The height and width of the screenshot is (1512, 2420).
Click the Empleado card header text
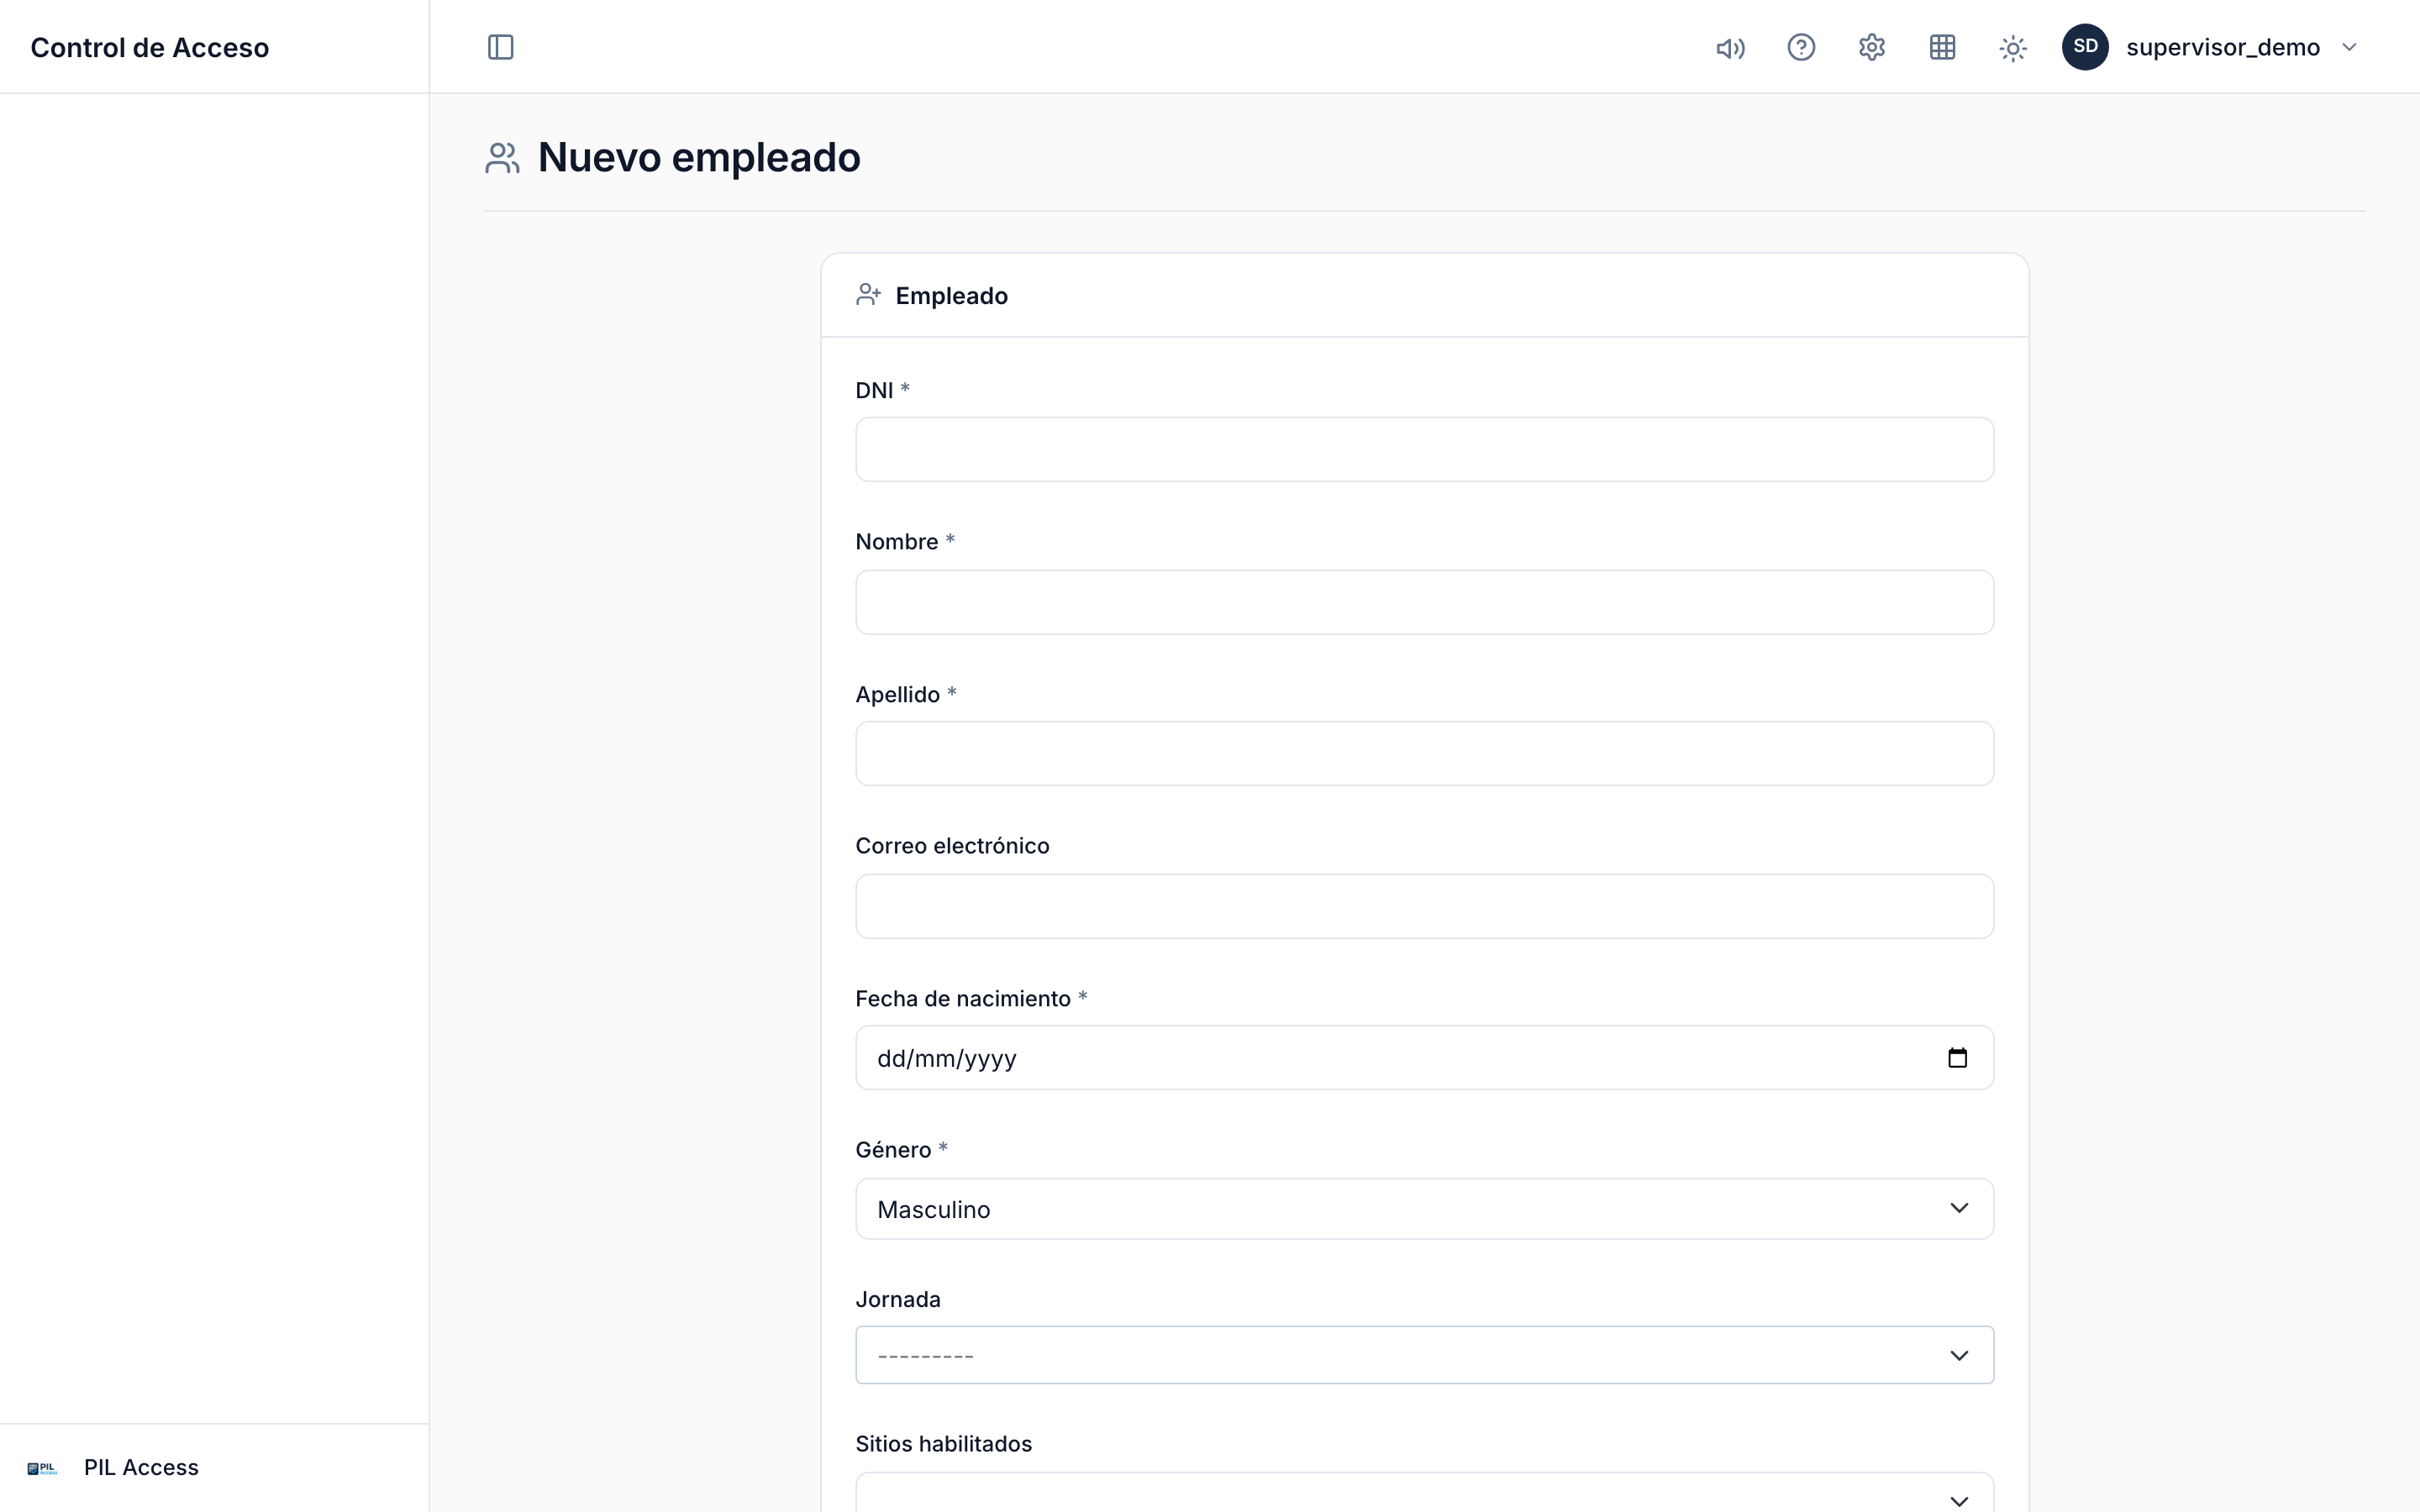tap(951, 296)
